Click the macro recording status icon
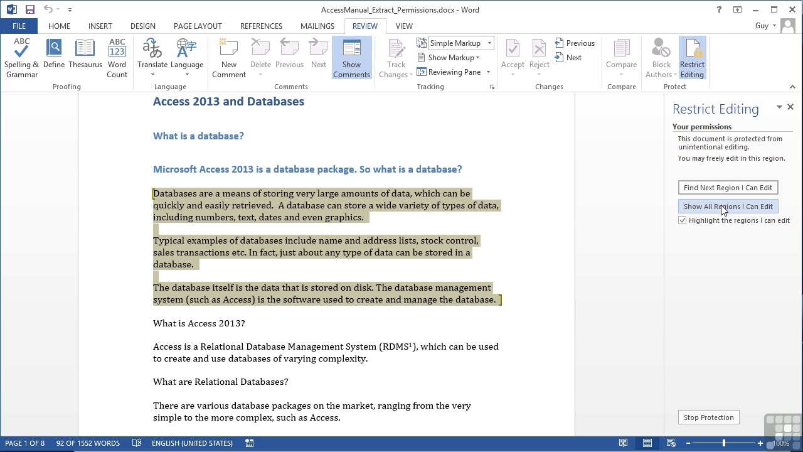Viewport: 803px width, 452px height. pos(250,443)
